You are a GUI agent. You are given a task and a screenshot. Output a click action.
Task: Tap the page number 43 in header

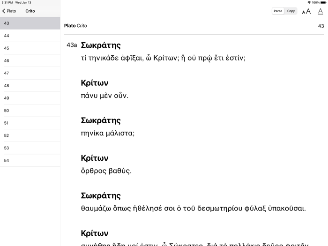tap(321, 26)
